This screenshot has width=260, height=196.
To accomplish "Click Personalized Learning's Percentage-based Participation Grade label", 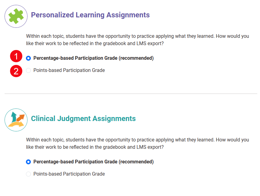I will point(75,58).
